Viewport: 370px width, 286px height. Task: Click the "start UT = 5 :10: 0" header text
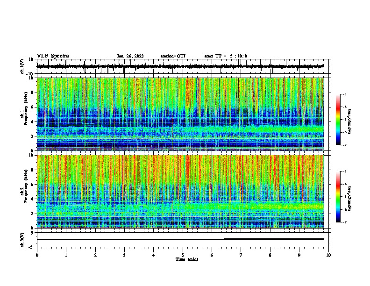pos(226,56)
